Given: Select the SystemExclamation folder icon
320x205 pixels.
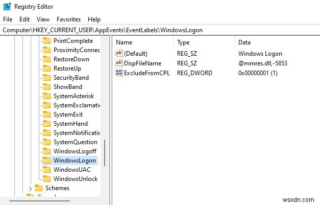Looking at the screenshot, I should 47,105.
